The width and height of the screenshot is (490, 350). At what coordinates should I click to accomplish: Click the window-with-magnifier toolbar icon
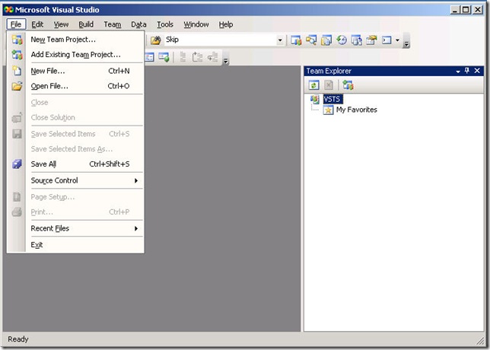[x=311, y=40]
